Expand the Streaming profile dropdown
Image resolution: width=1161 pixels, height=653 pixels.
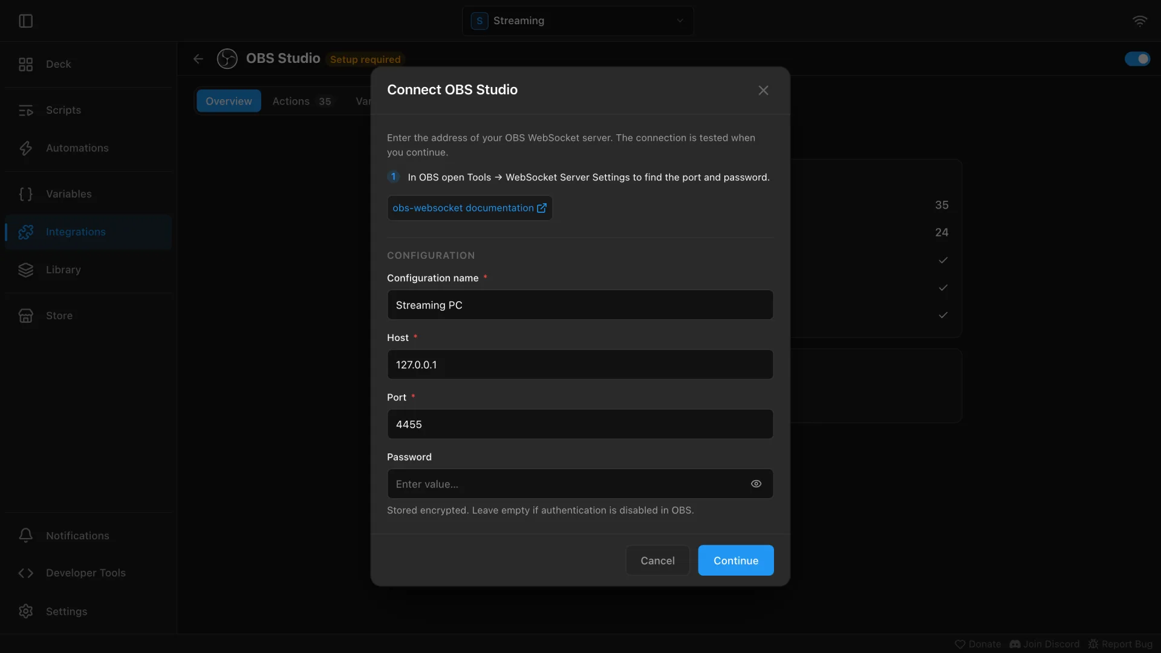[x=578, y=21]
